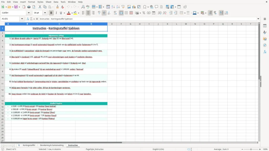Switch to Kortingsstaffel sheet tab
This screenshot has width=269, height=151.
[29, 145]
